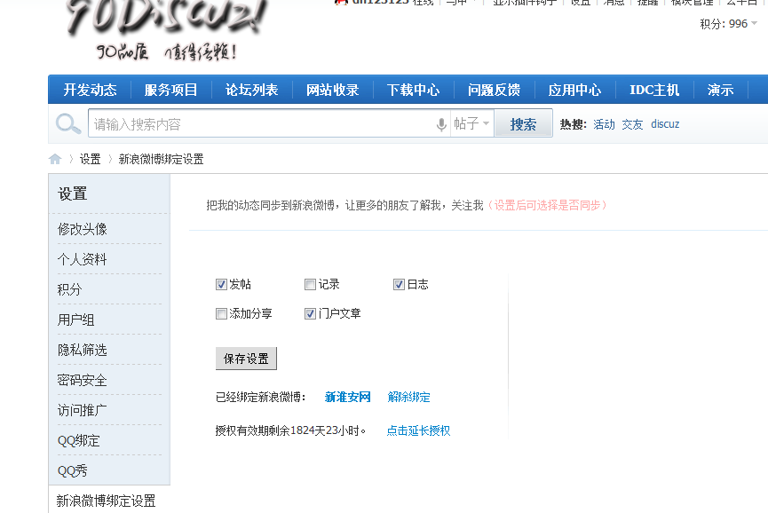Click the 90Discuz logo image
768x513 pixels.
pyautogui.click(x=167, y=30)
